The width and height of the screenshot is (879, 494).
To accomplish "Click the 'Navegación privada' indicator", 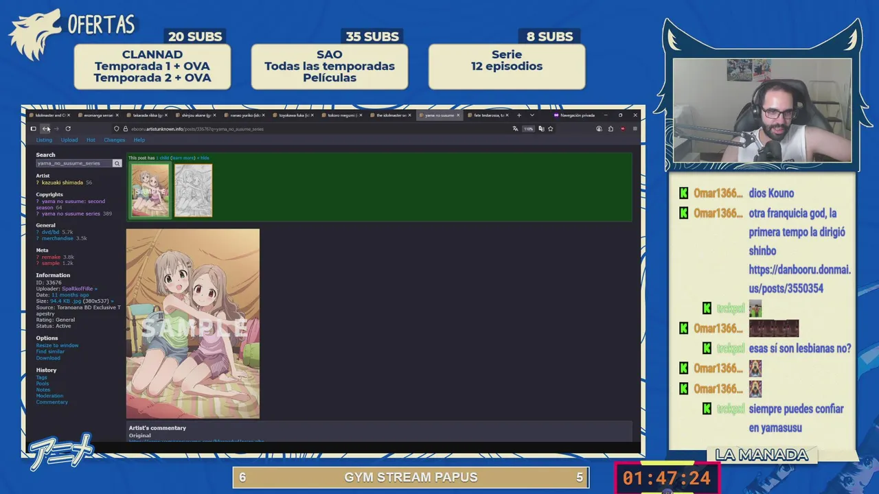I will point(574,115).
